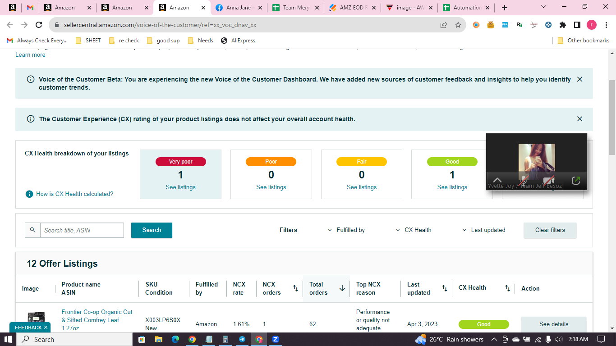
Task: Expand Zoom mini window with up chevron
Action: click(497, 180)
